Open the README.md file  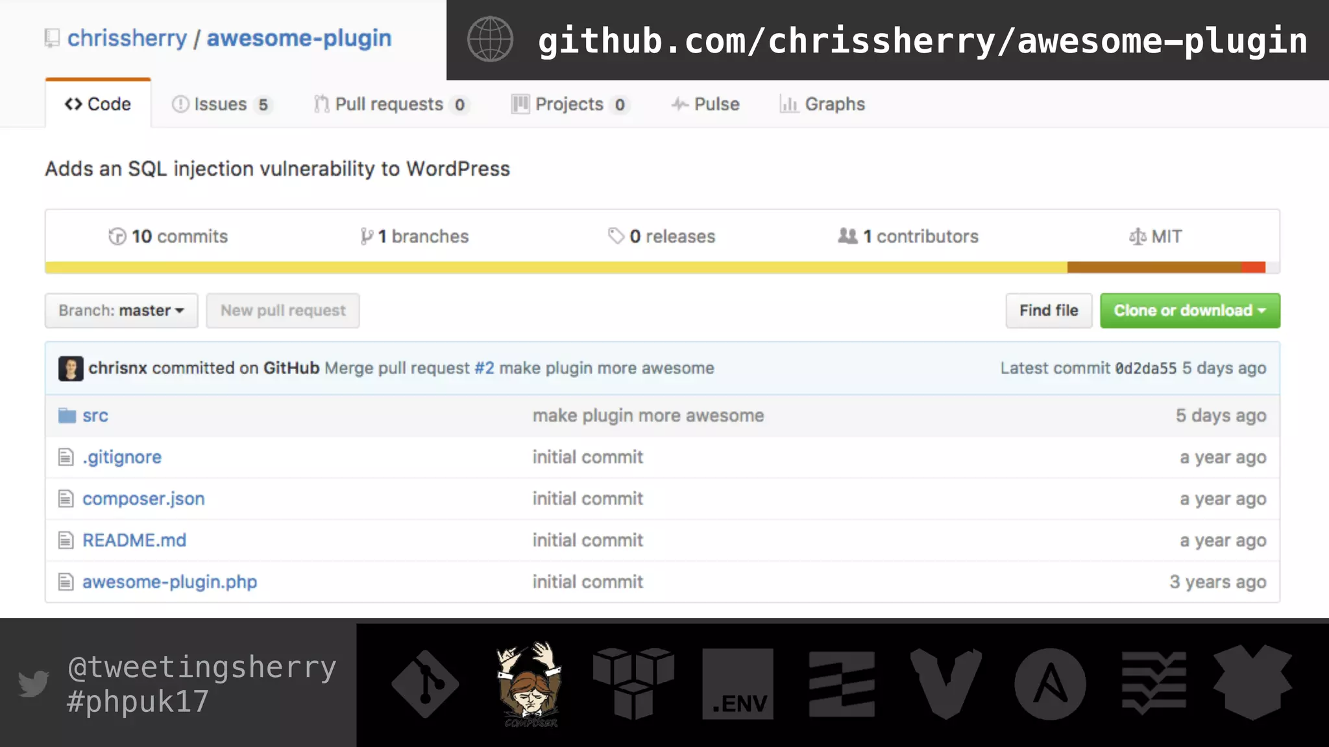point(134,540)
